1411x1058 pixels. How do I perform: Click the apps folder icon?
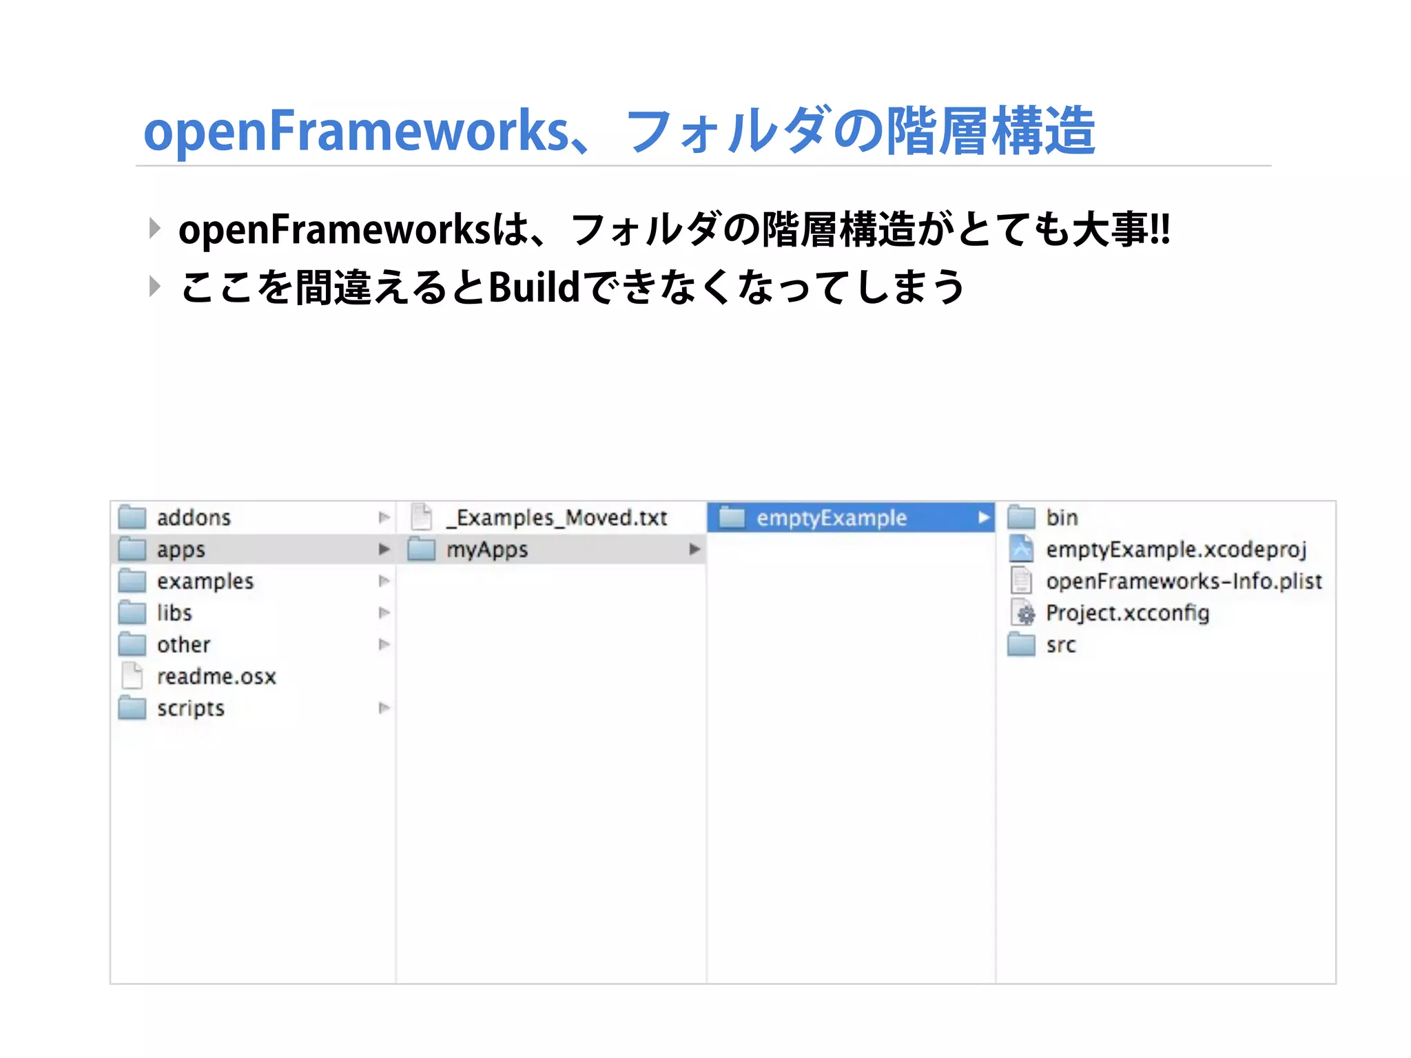tap(132, 549)
